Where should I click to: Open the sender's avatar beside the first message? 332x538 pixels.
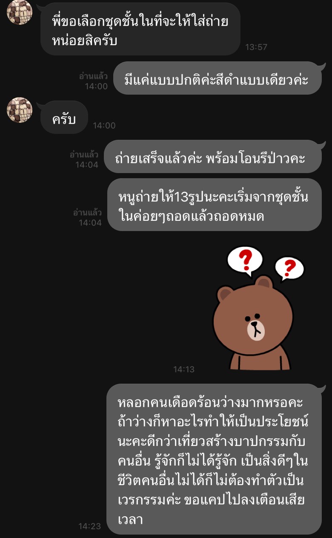[20, 12]
